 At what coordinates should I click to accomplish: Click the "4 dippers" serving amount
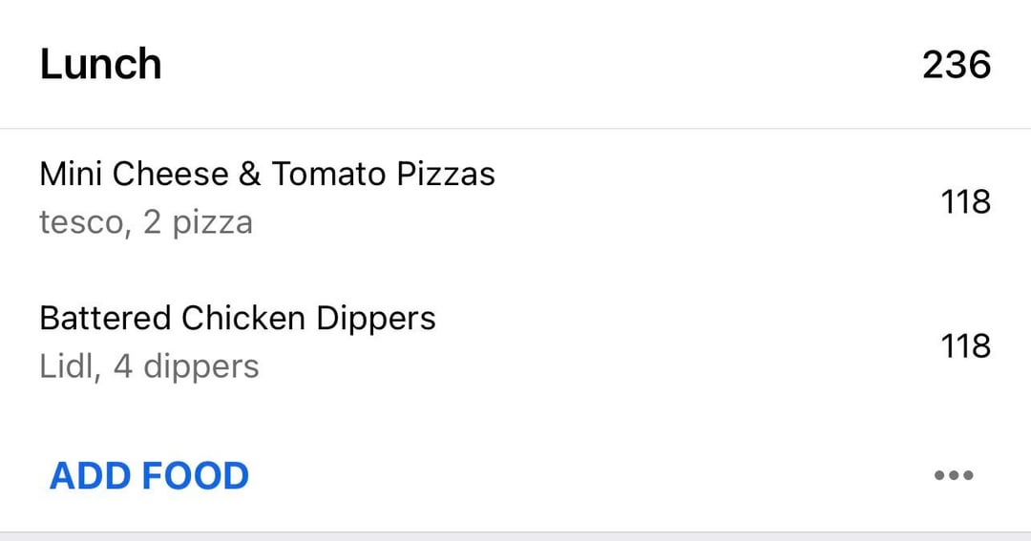[x=186, y=366]
